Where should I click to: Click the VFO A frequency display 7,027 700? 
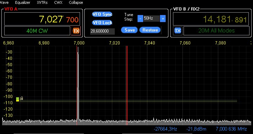42,19
